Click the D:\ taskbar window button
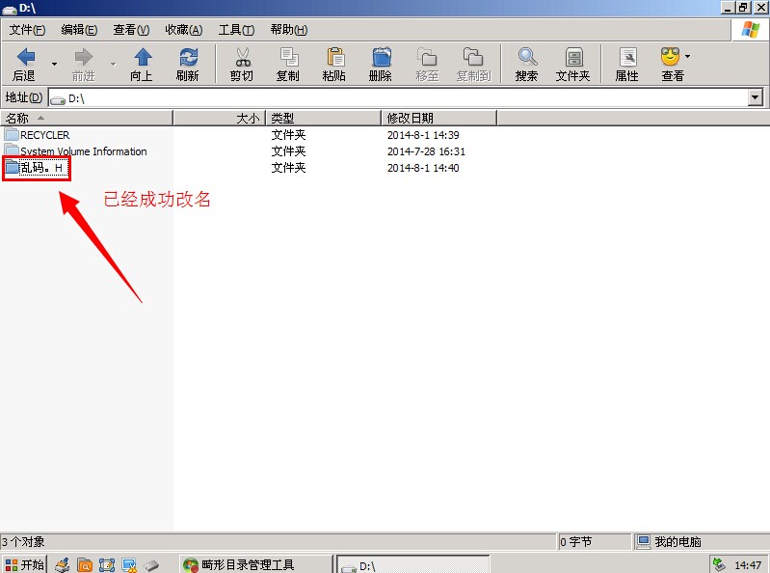 (413, 565)
